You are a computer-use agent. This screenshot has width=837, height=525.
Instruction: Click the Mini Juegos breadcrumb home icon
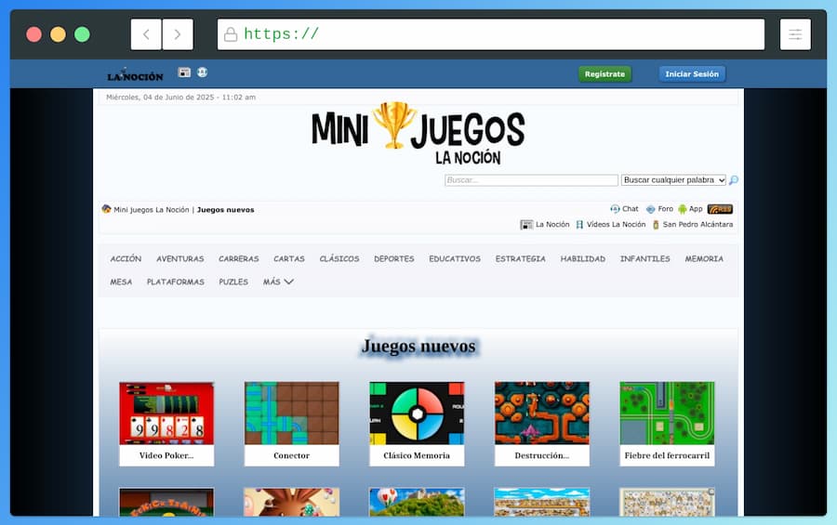[x=106, y=209]
